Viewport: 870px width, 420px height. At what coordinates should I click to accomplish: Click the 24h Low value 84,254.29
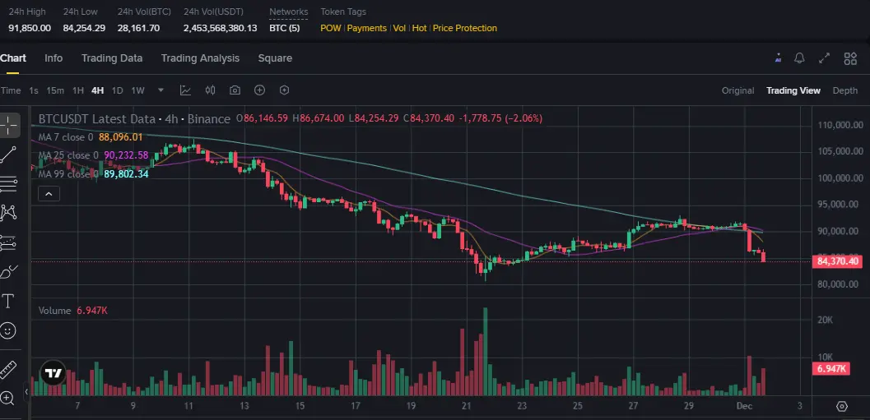coord(84,28)
